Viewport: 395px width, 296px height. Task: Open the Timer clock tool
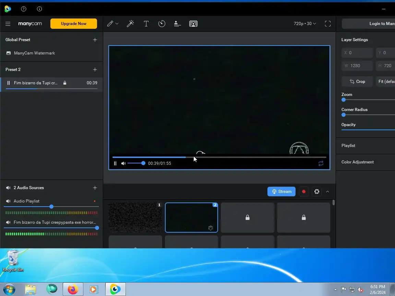point(162,24)
